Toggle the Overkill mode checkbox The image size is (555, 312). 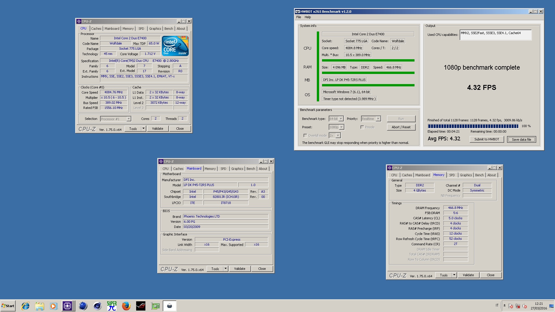click(305, 135)
